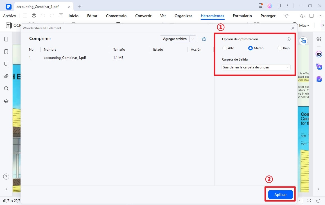The height and width of the screenshot is (205, 325).
Task: Click the 1,1 MB size value
Action: pos(118,58)
